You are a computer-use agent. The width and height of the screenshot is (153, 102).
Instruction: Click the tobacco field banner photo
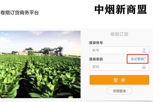(40, 65)
